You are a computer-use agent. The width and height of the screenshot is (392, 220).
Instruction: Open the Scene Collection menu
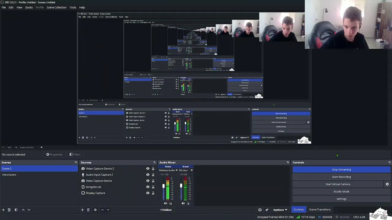click(57, 7)
